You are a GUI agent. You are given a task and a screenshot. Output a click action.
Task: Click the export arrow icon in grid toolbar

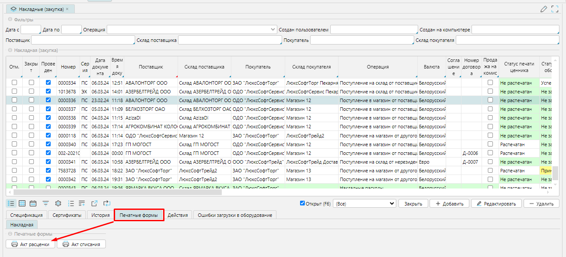[x=94, y=203]
